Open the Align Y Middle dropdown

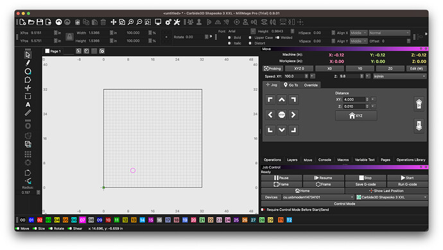pos(358,41)
